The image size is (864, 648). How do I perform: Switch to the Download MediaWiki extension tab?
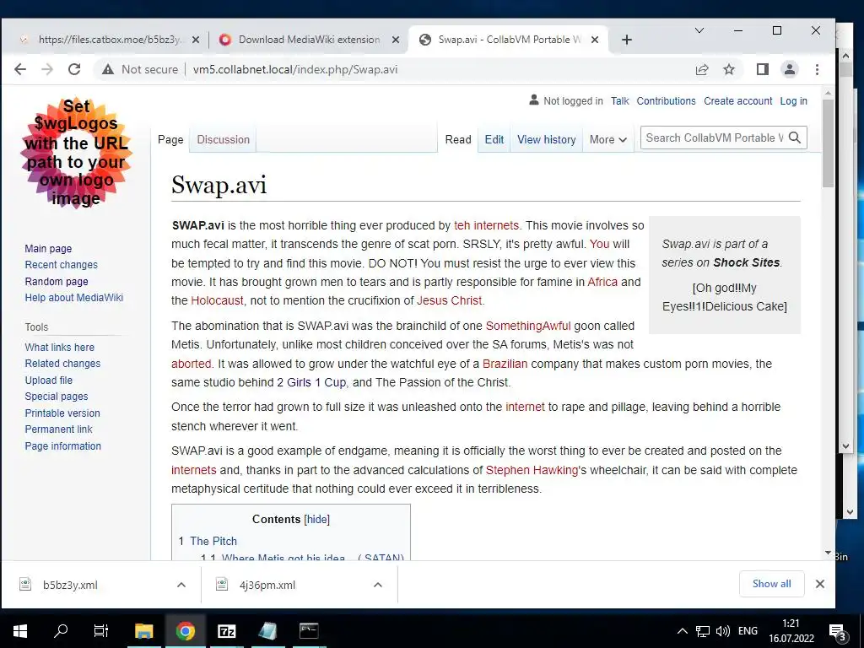tap(309, 40)
